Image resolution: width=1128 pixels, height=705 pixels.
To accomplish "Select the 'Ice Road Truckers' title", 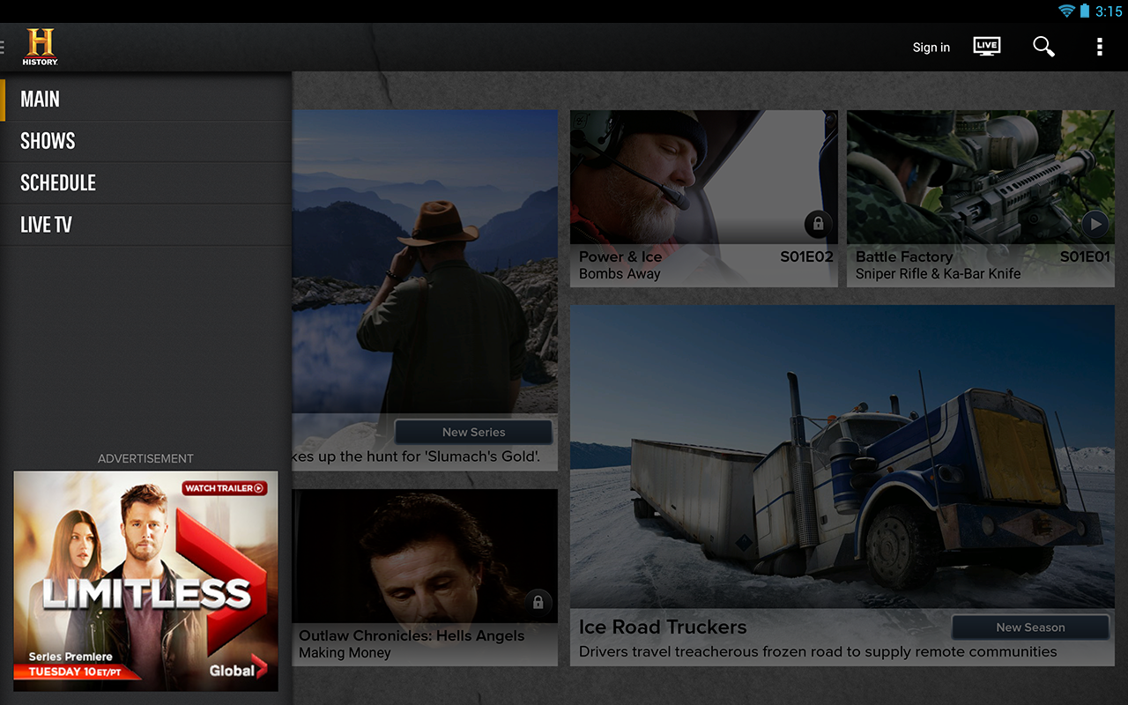I will tap(663, 627).
